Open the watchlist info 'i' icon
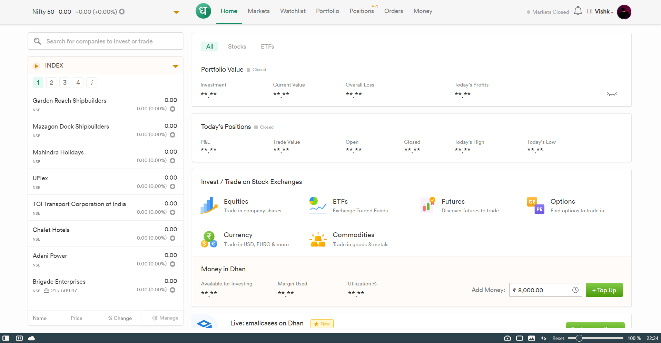Screen dimensions: 661x343 (x=91, y=83)
